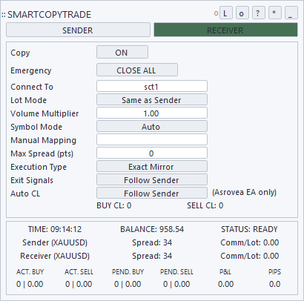
Task: Switch to the RECEIVER tab
Action: (x=225, y=30)
